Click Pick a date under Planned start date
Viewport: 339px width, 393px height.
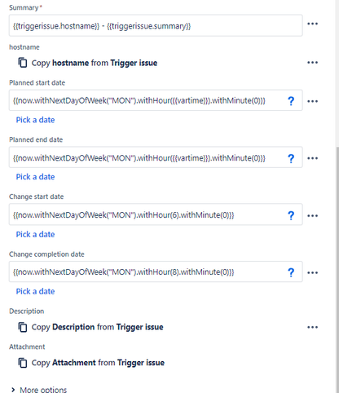click(x=35, y=120)
